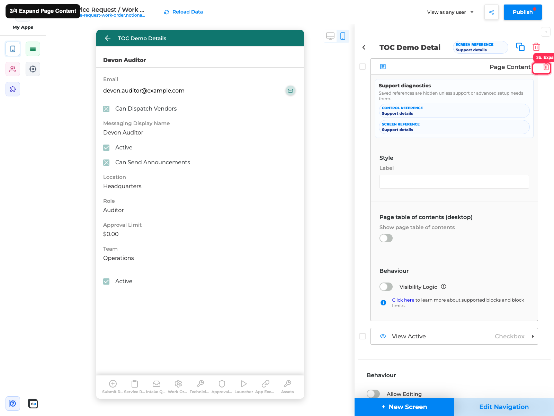The width and height of the screenshot is (554, 416).
Task: Enable the Visibility Logic toggle
Action: click(386, 287)
